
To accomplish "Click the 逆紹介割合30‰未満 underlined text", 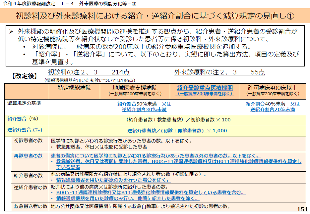I will click(144, 109).
